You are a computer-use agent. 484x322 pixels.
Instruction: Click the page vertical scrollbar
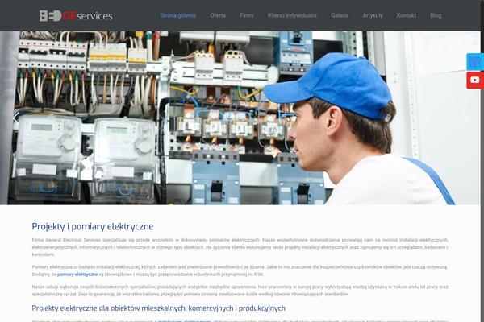pos(482,161)
